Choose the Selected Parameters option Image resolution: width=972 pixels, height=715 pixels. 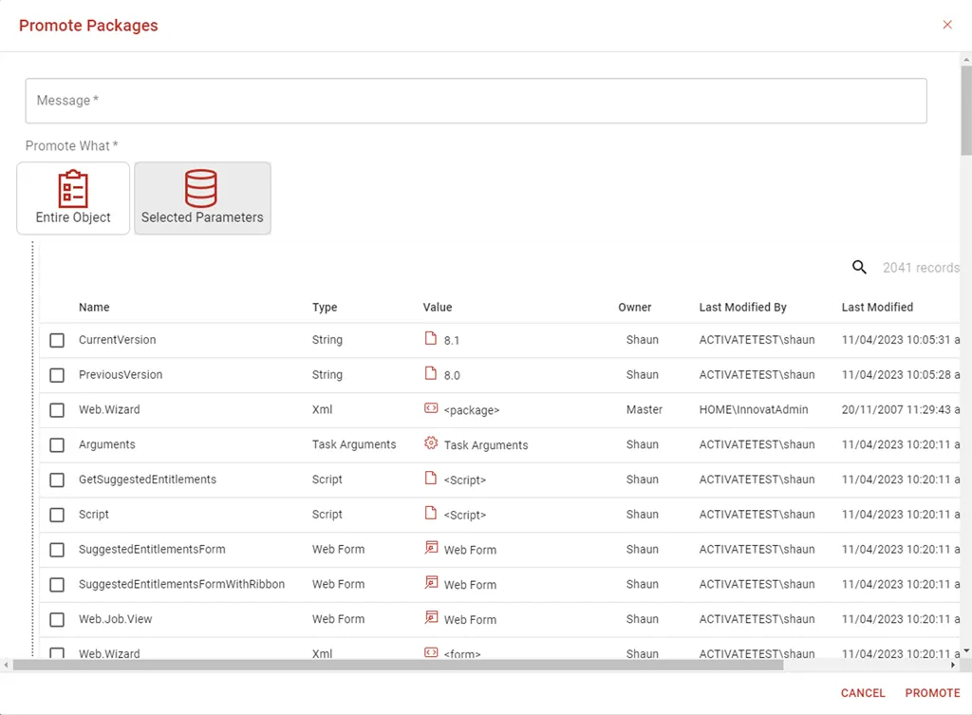coord(203,198)
